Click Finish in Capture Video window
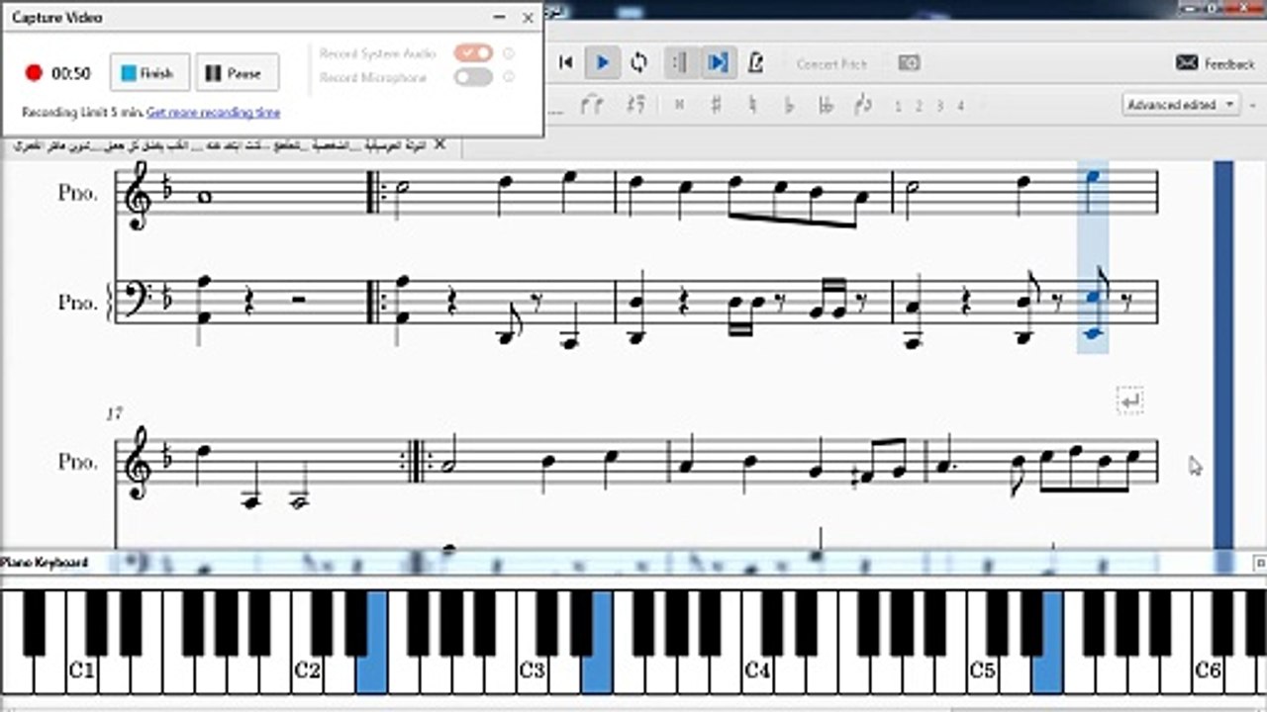The height and width of the screenshot is (712, 1267). (148, 73)
